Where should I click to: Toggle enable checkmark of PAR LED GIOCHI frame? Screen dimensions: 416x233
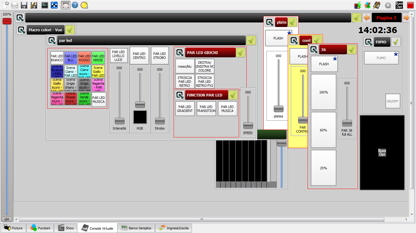(x=241, y=52)
